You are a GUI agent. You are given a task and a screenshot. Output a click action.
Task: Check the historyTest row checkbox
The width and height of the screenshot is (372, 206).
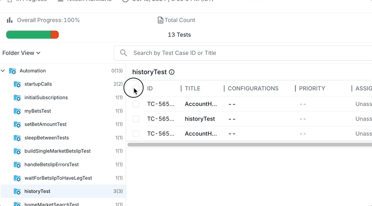136,119
